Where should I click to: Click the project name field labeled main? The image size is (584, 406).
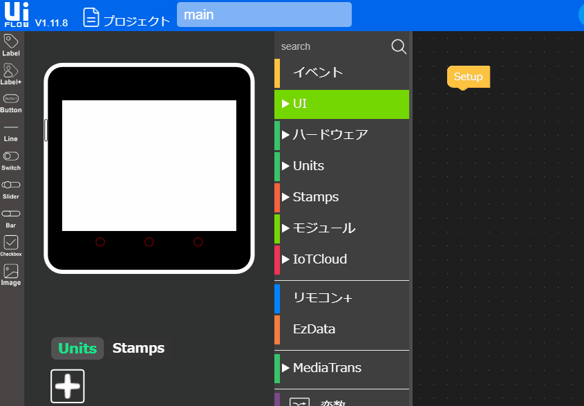pyautogui.click(x=264, y=14)
